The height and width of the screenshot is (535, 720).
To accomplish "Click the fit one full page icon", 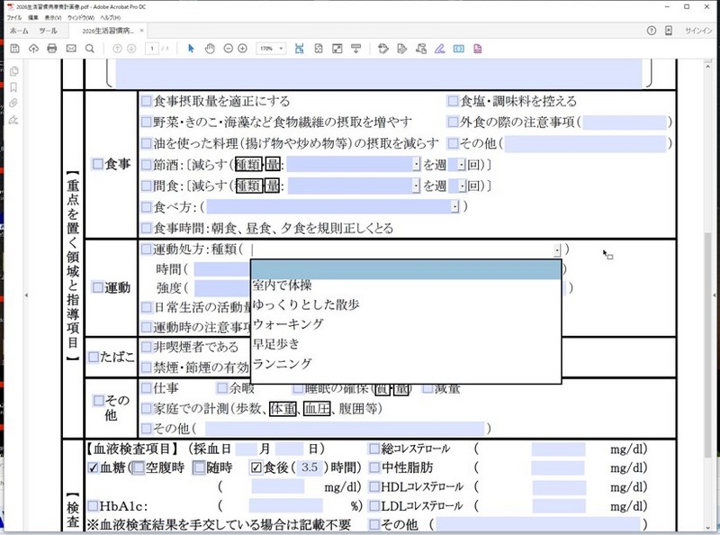I will click(x=319, y=49).
